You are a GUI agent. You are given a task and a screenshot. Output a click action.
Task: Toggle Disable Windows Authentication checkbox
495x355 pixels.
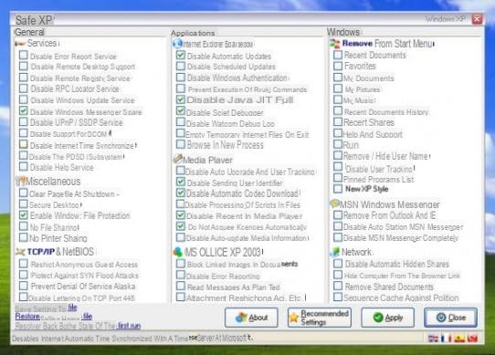click(x=181, y=77)
